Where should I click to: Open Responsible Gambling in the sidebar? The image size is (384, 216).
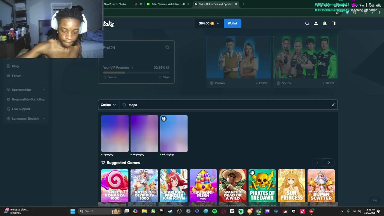28,99
